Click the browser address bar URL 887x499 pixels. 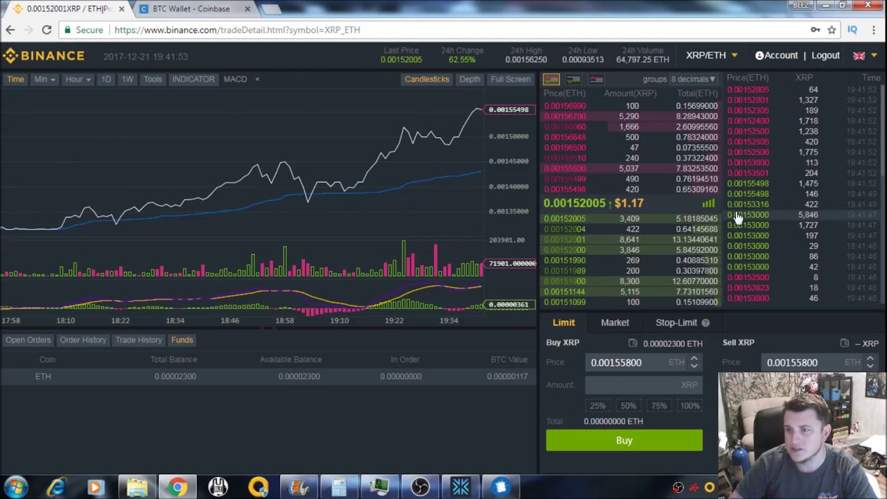pos(237,30)
